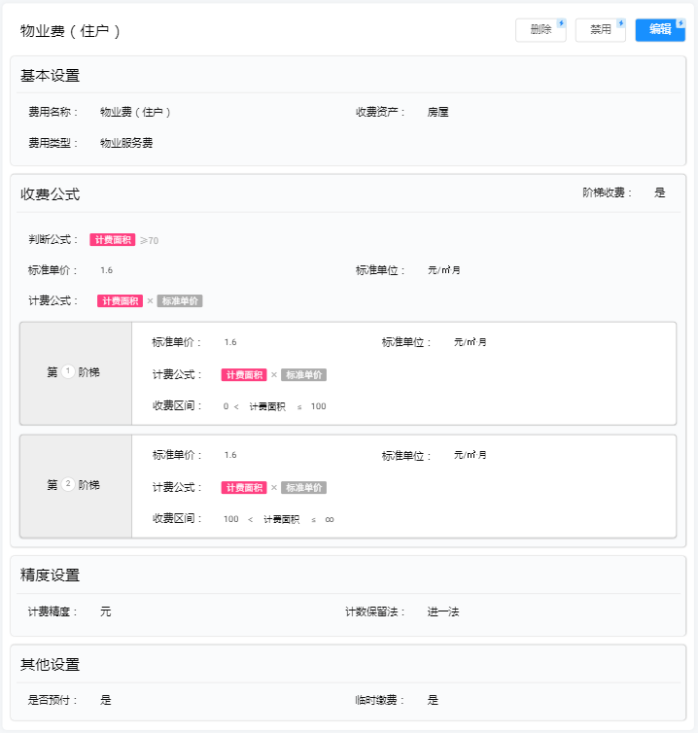Click the 收费公式 section heading

(50, 194)
